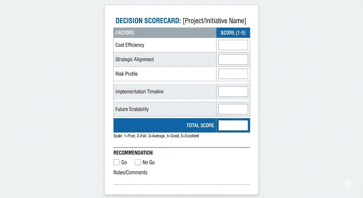The height and width of the screenshot is (198, 363).
Task: Click the FACTORS column header
Action: click(x=125, y=33)
